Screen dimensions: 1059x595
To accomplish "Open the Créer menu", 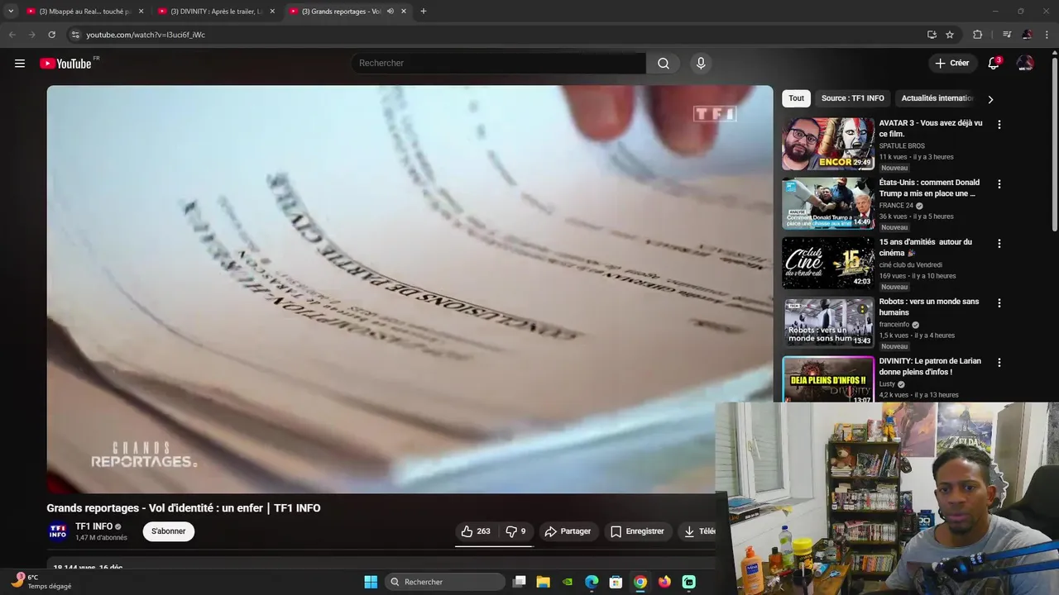I will click(952, 63).
